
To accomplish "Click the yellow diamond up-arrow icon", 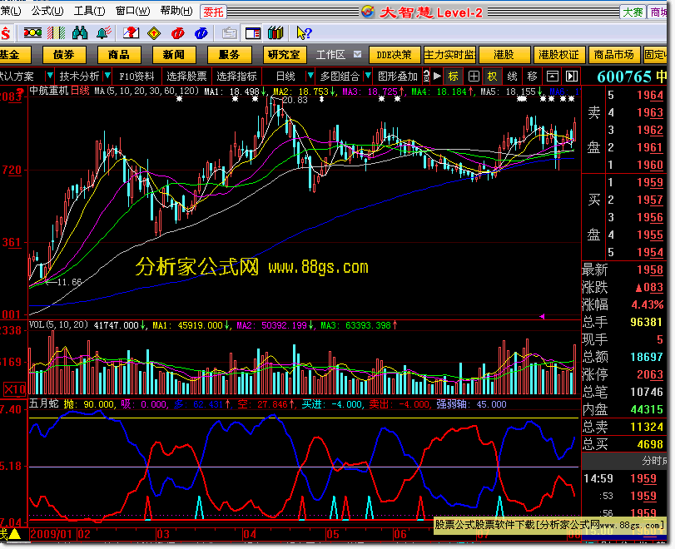I will (x=154, y=32).
